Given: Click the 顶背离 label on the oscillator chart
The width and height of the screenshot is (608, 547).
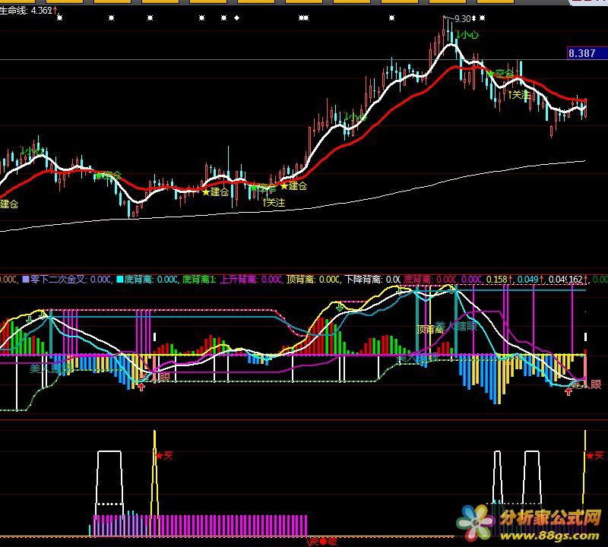Looking at the screenshot, I should tap(431, 329).
